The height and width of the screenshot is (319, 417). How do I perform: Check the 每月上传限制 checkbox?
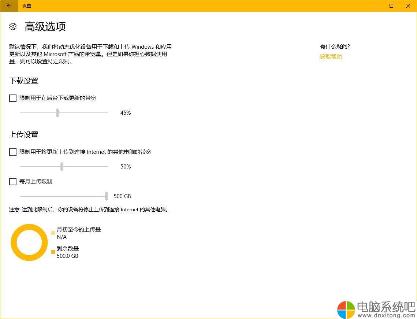13,182
